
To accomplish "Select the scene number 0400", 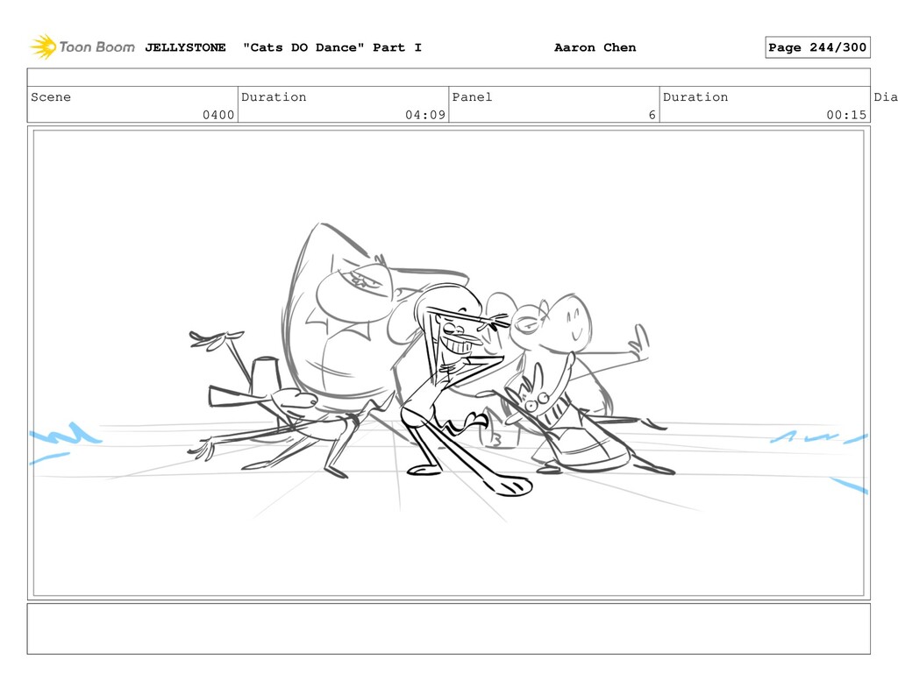I will (218, 115).
